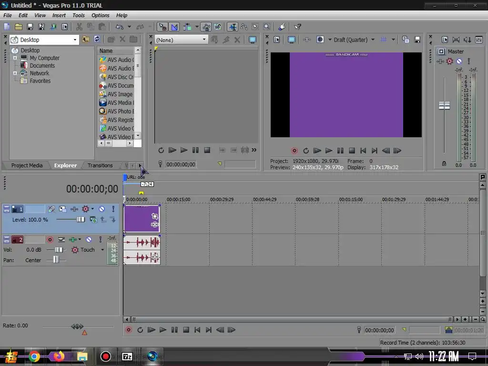This screenshot has height=366, width=488.
Task: Open track 1 automation settings dropdown arrow
Action: coord(92,209)
